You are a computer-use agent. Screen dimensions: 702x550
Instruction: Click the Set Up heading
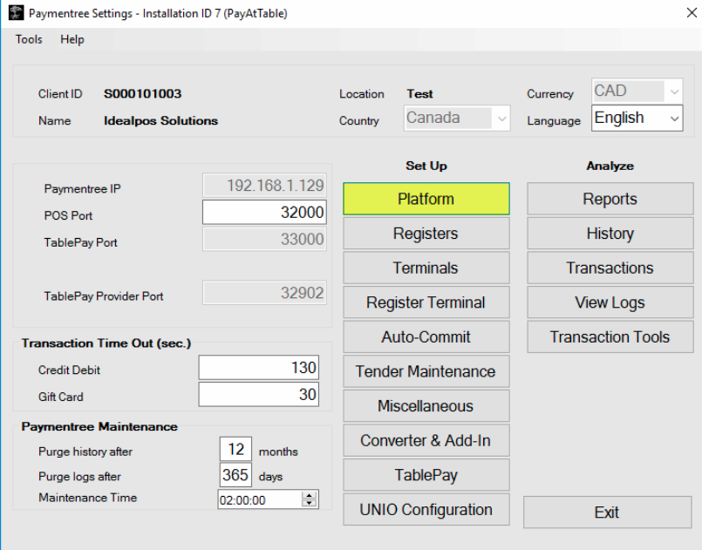(426, 166)
